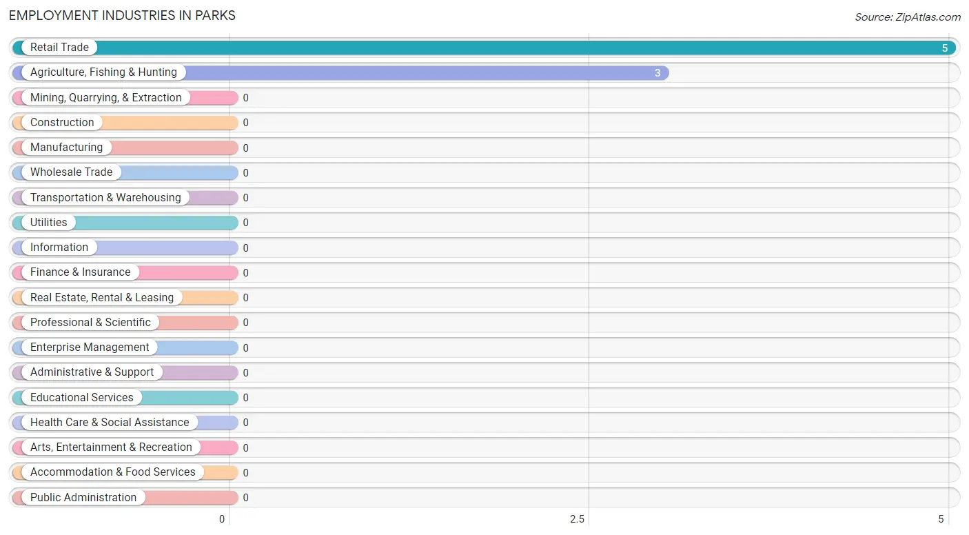The width and height of the screenshot is (969, 535).
Task: Click the value 3 on Agriculture bar
Action: coord(657,73)
